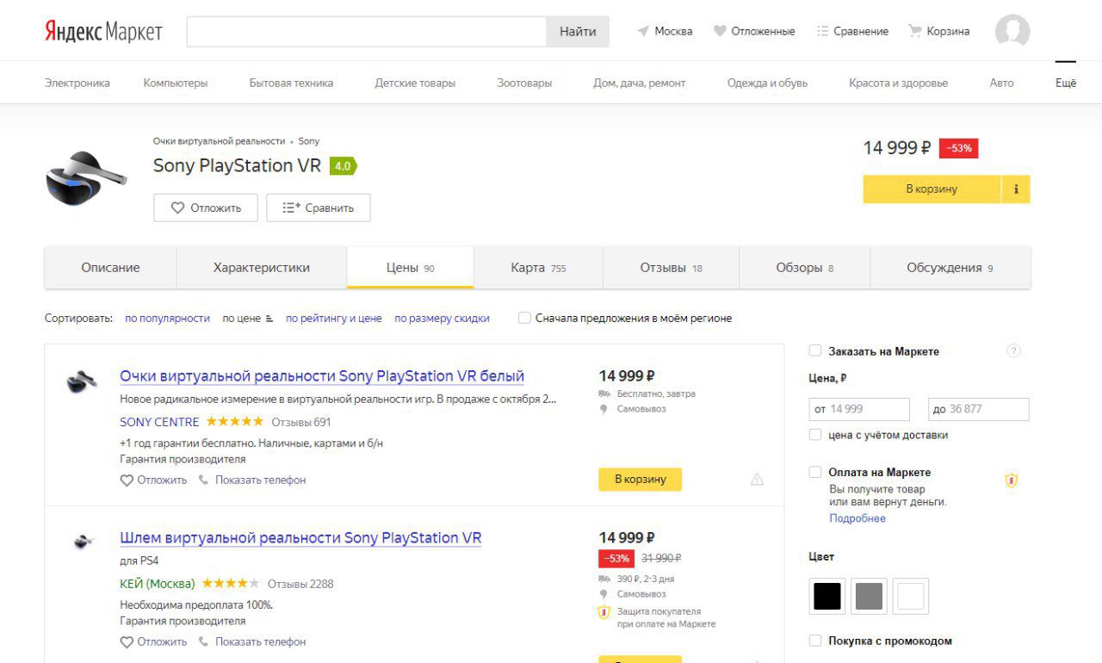Enable the Заказать на Маркете checkbox
Viewport: 1102px width, 663px height.
[815, 350]
